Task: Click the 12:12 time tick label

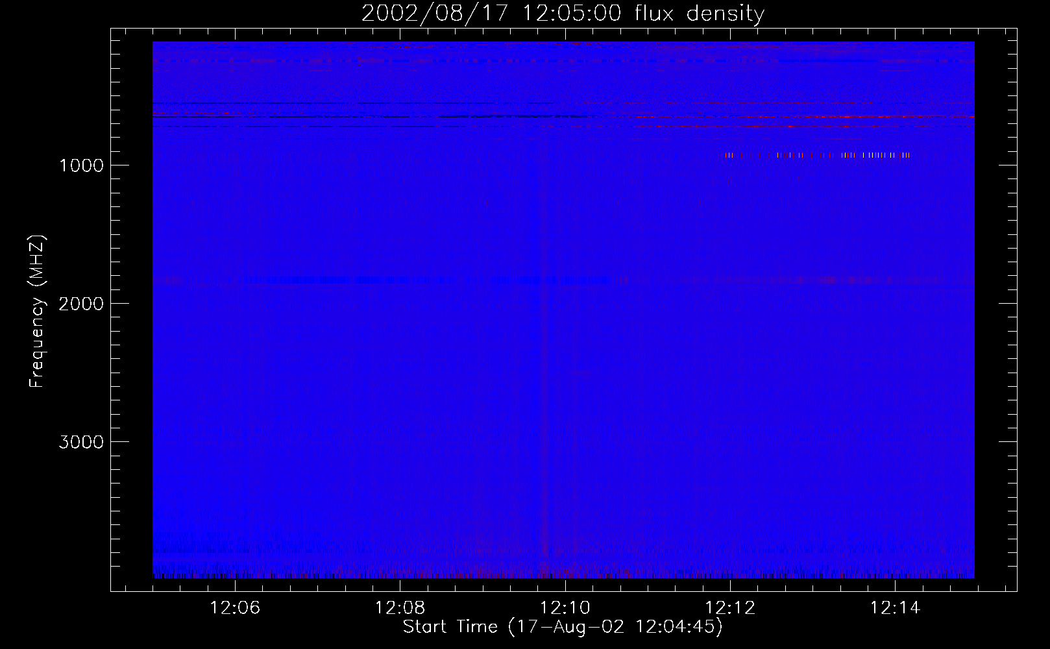Action: pos(731,607)
